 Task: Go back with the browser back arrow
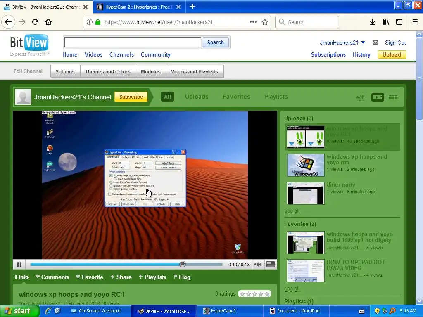click(8, 22)
